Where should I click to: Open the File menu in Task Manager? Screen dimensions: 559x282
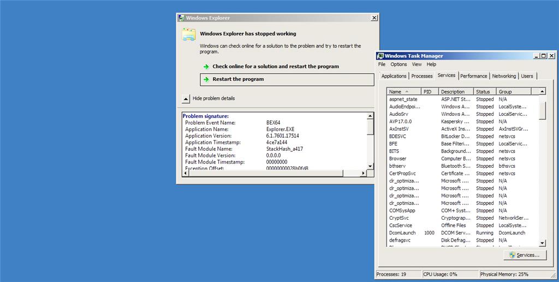[382, 64]
